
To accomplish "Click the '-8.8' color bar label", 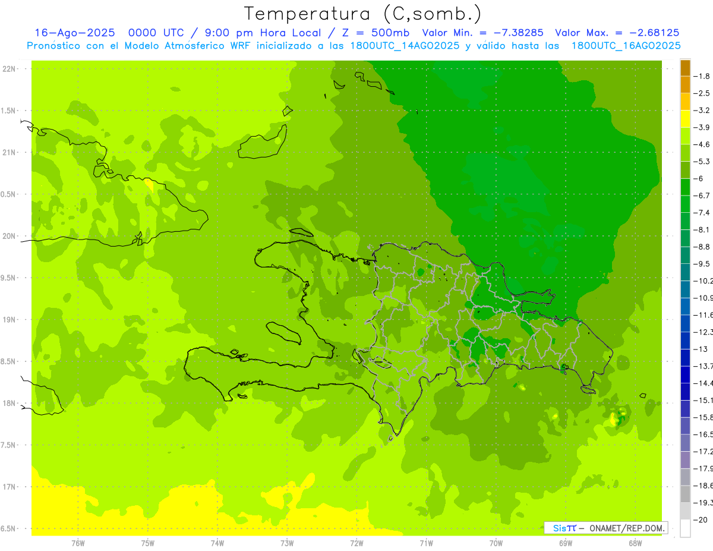I will point(702,247).
